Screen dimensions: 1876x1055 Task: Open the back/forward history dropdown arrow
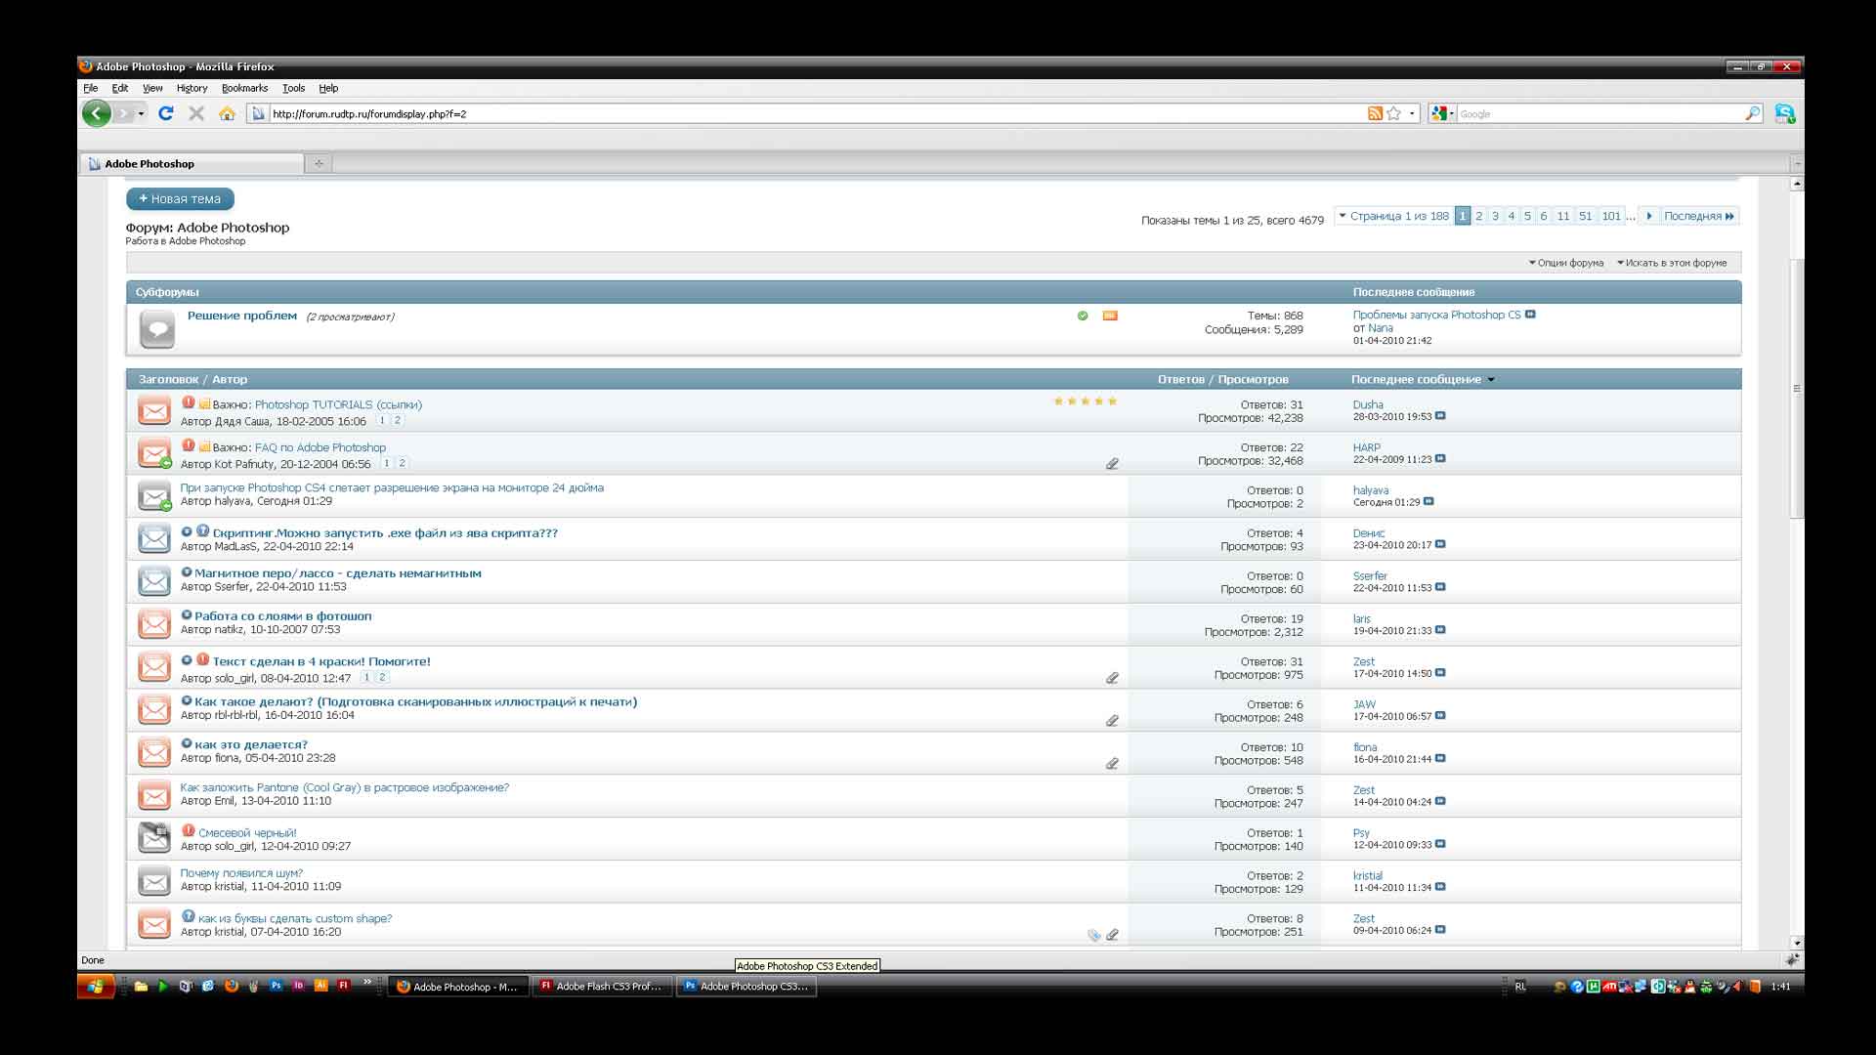(141, 113)
